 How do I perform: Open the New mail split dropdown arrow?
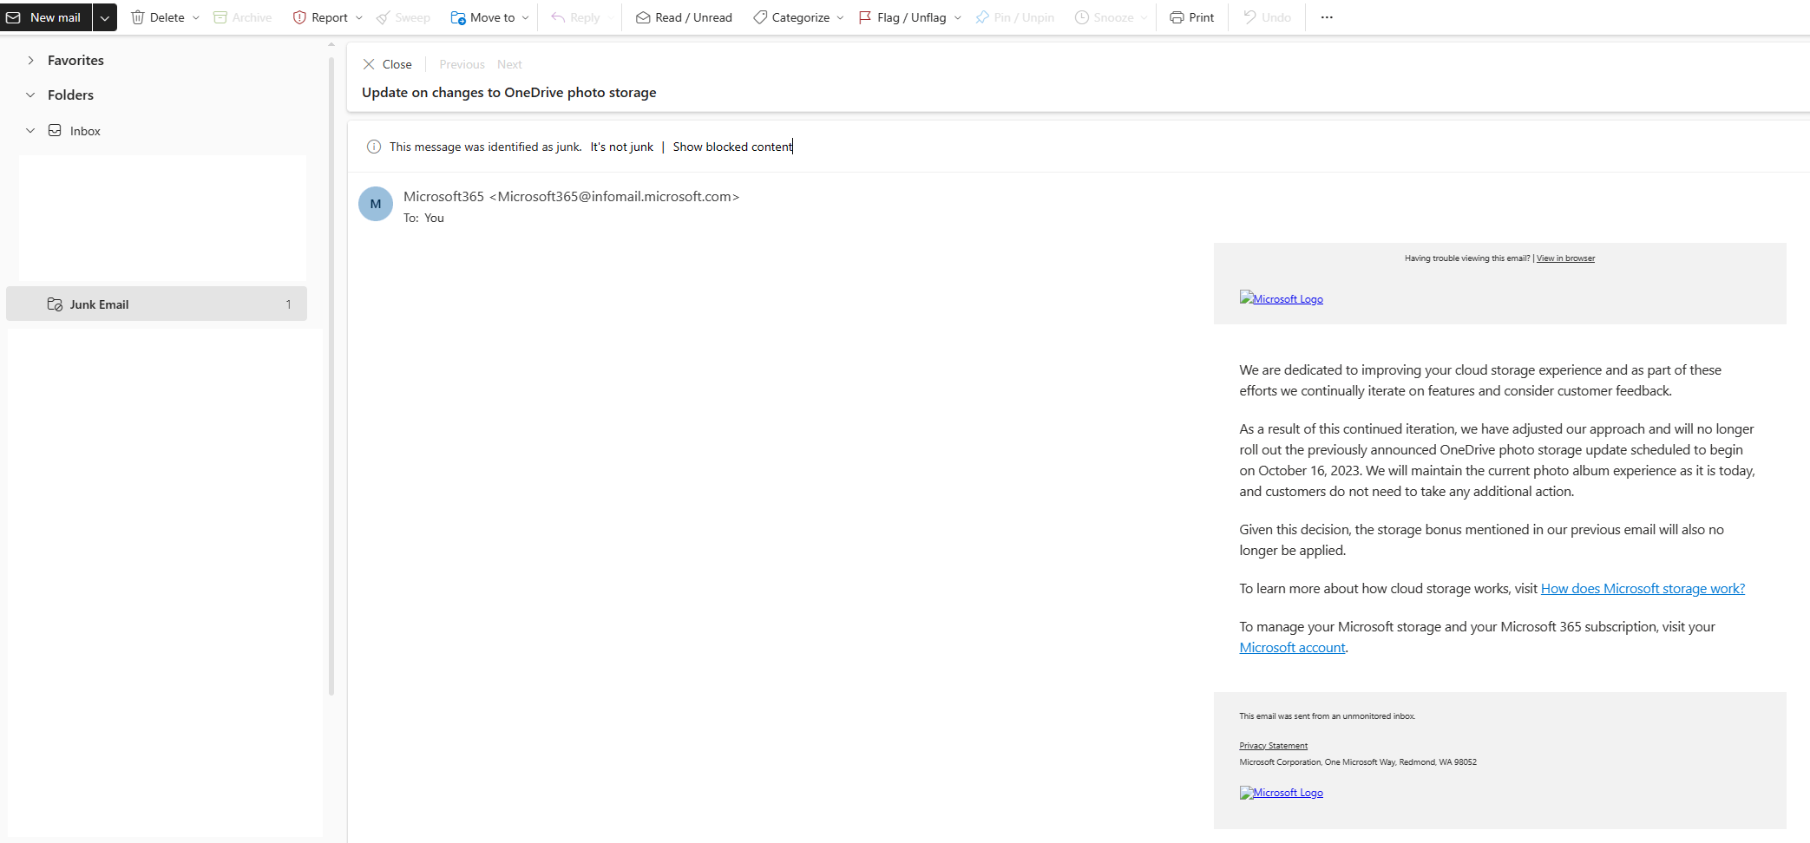105,17
